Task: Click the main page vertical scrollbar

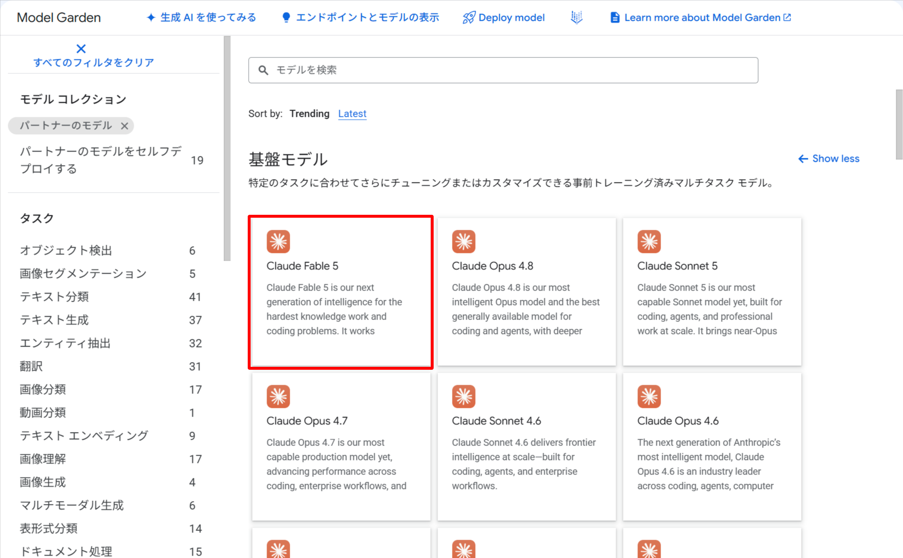Action: pos(899,125)
